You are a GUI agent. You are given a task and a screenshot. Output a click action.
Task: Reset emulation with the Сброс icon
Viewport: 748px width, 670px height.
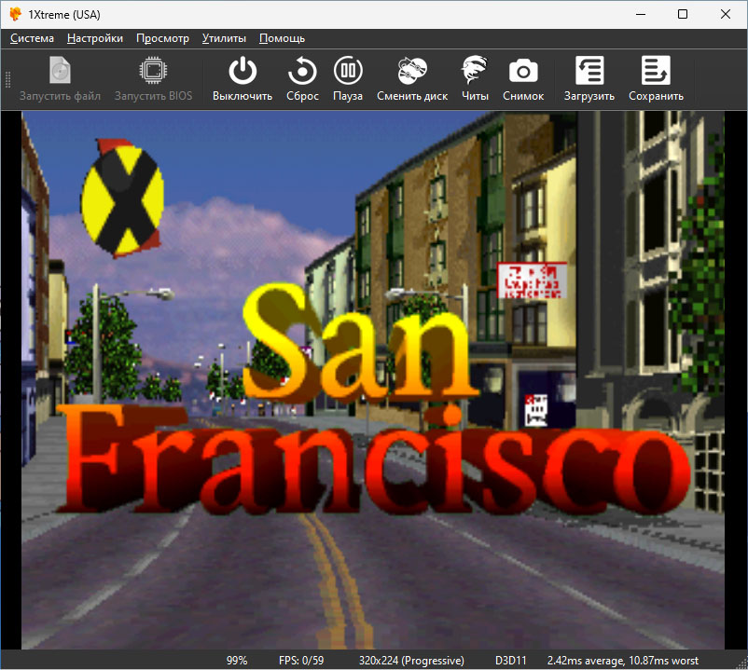[x=302, y=72]
